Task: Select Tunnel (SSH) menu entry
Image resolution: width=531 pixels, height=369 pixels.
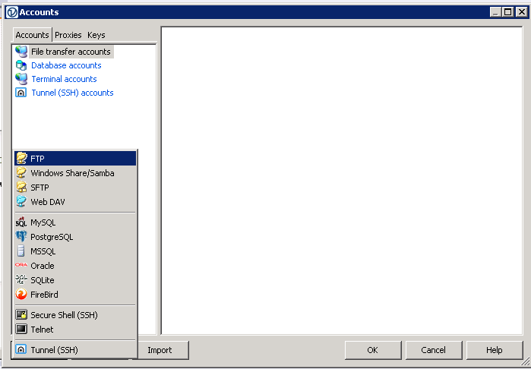Action: pyautogui.click(x=54, y=350)
